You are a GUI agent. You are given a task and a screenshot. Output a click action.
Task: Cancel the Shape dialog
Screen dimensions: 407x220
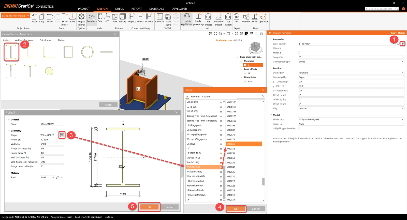[256, 209]
